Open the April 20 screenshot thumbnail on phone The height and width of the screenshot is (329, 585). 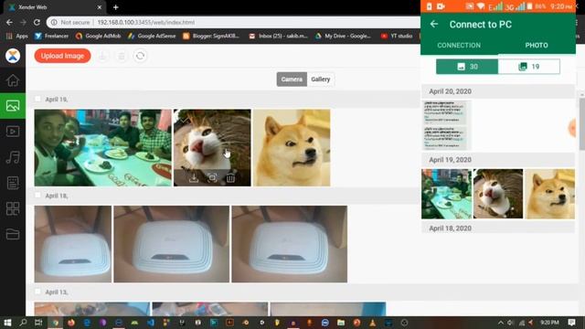click(x=446, y=125)
